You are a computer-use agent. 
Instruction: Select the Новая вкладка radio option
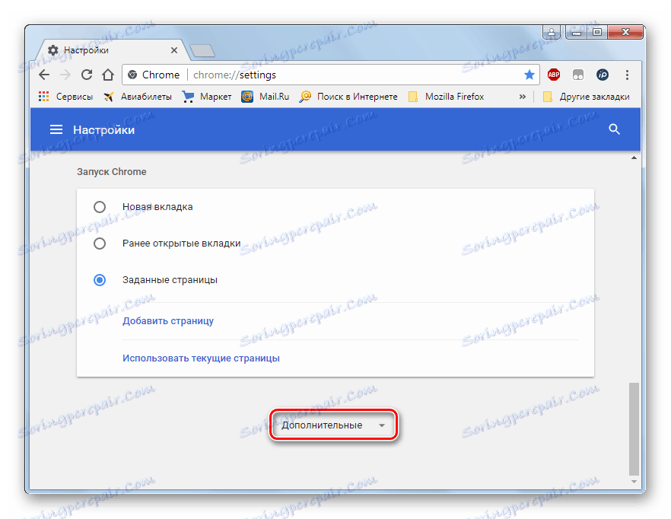(100, 207)
